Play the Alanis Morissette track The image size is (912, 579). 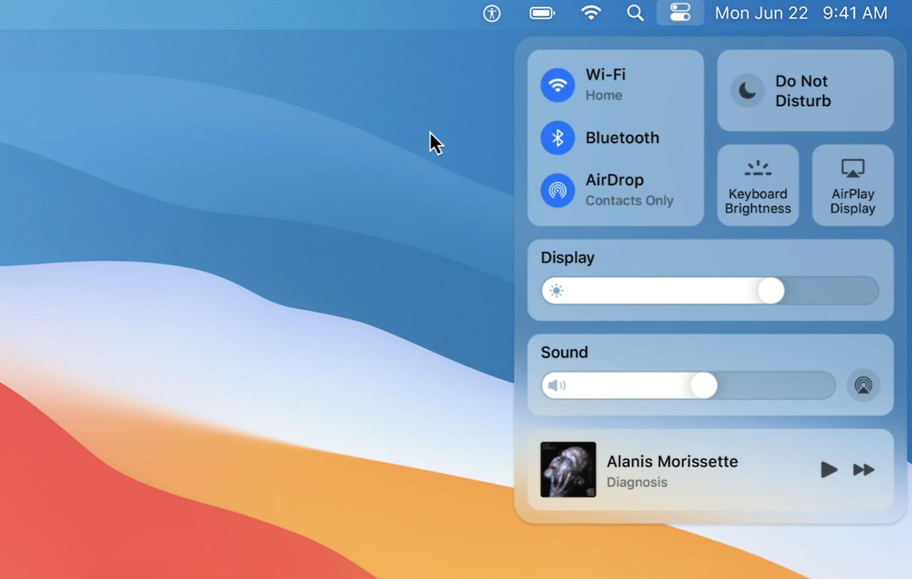(829, 470)
